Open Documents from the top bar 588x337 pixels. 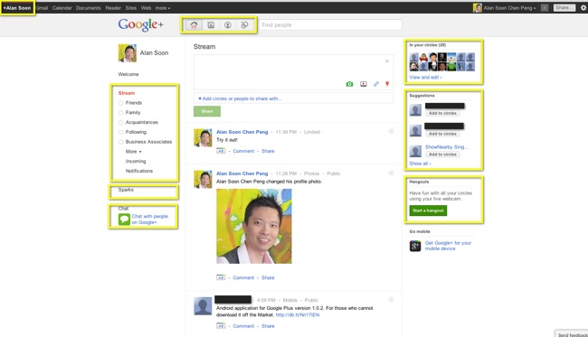tap(88, 8)
